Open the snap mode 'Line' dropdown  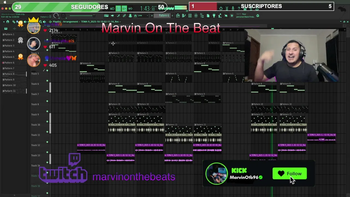[143, 16]
